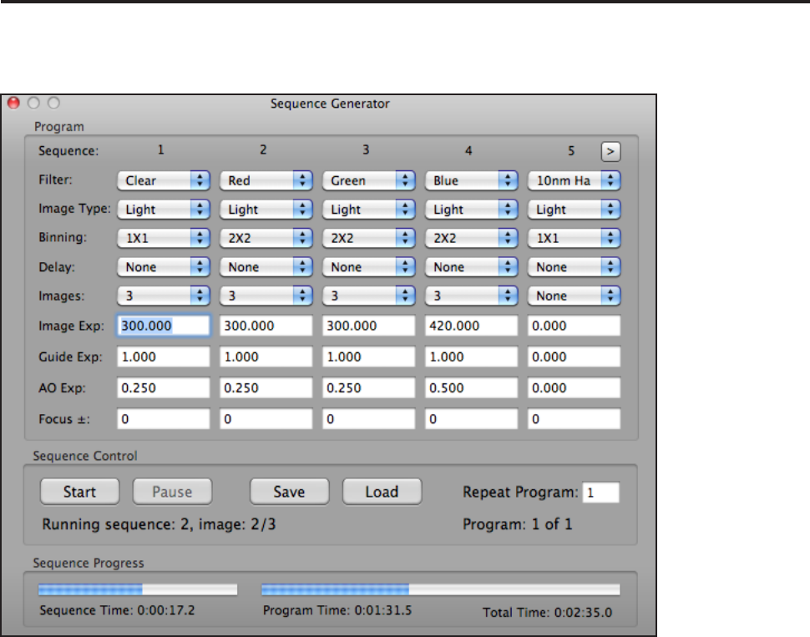Open the Filter dropdown for sequence 1 (Clear)
This screenshot has height=637, width=810.
point(163,180)
